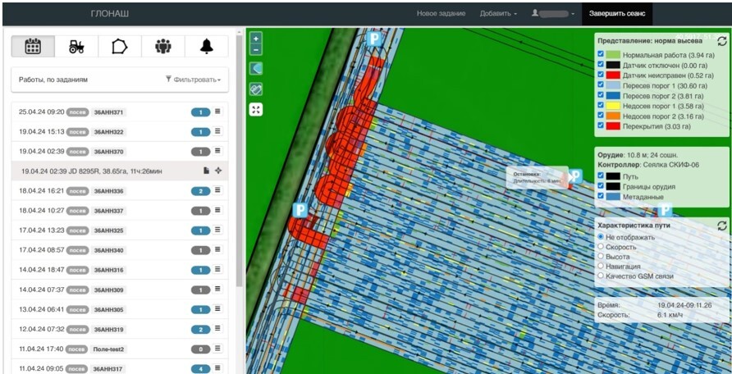Screen dimensions: 732x374
Task: Open the field polygon tab icon
Action: click(120, 46)
